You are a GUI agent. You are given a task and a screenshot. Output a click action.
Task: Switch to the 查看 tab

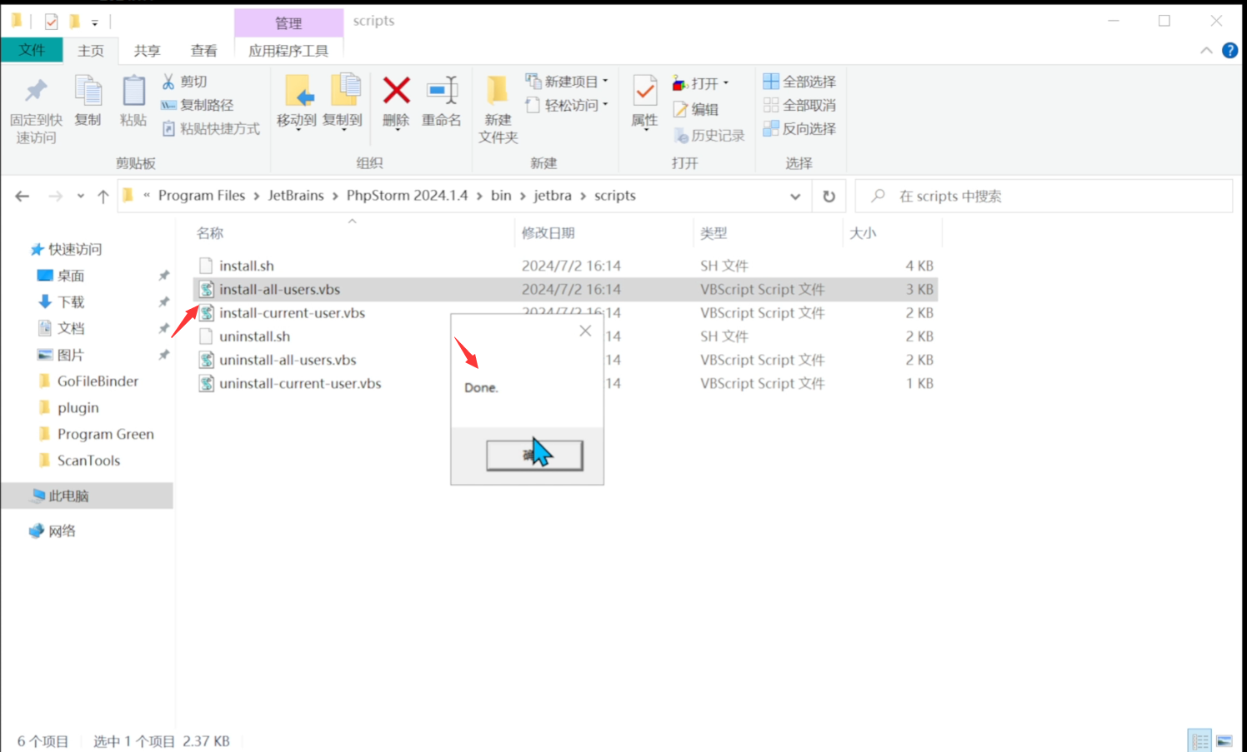pos(203,51)
